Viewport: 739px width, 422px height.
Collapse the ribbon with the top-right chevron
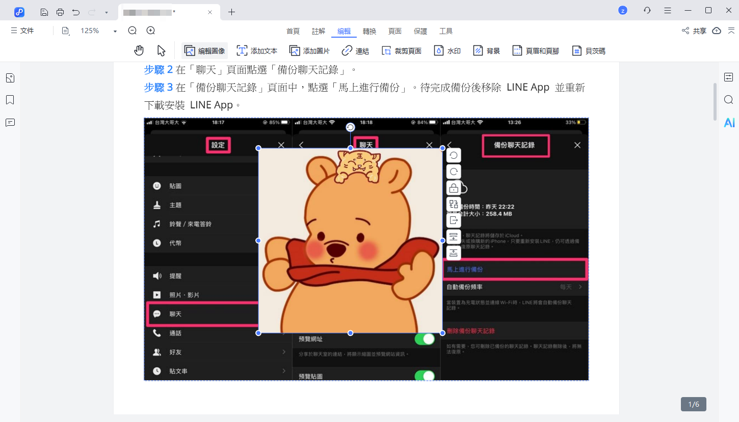point(731,31)
